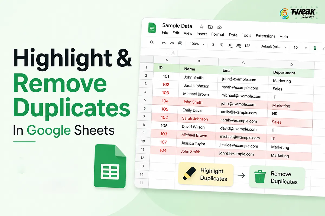Click Sarah Johnson in highlighted row 7
Screen dimensions: 325x216
[x=196, y=119]
